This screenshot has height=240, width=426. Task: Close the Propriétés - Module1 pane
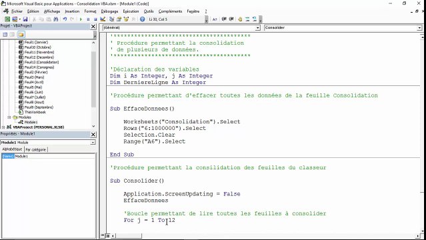(93, 135)
